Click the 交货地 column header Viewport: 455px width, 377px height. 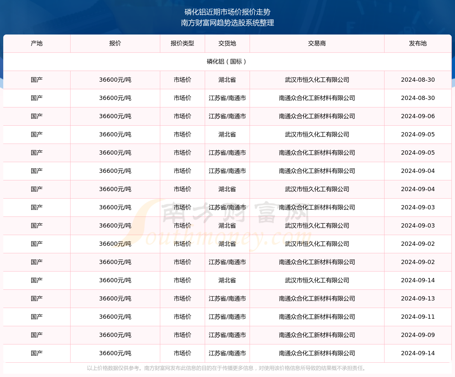point(227,43)
